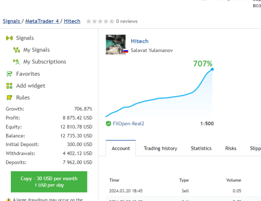Click the Time column header

point(114,180)
